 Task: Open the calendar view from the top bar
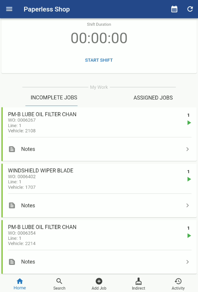(x=174, y=9)
